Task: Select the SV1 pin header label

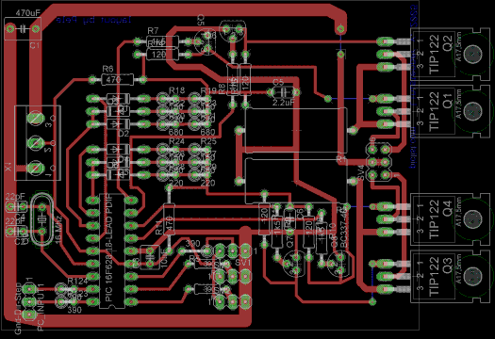Action: (x=243, y=263)
